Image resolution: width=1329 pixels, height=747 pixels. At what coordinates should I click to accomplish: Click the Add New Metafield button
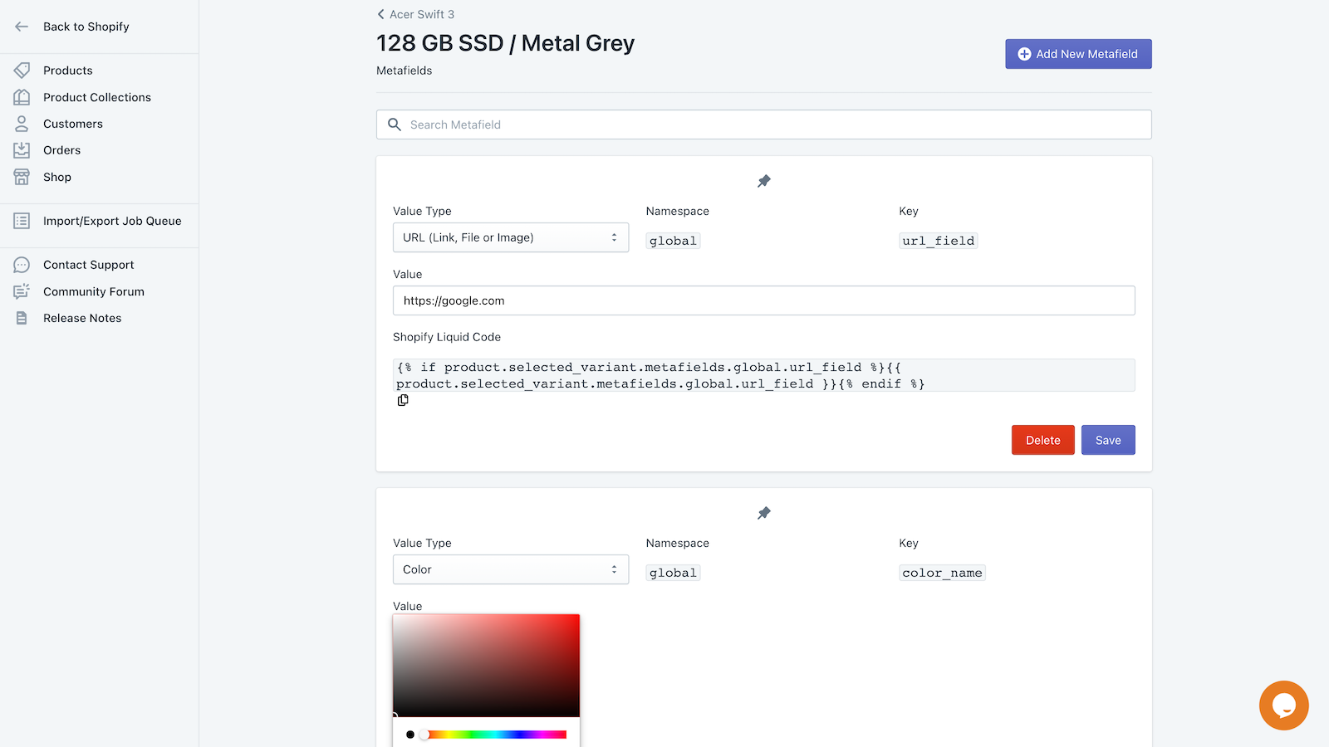1077,54
